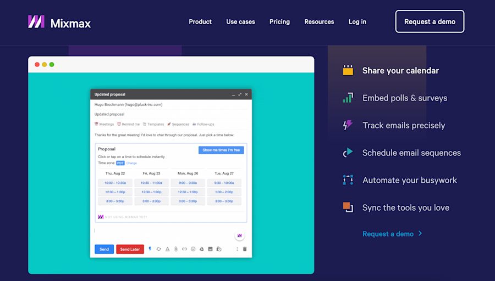The height and width of the screenshot is (281, 495).
Task: Click Follow-ups in the compose toolbar
Action: click(x=204, y=124)
